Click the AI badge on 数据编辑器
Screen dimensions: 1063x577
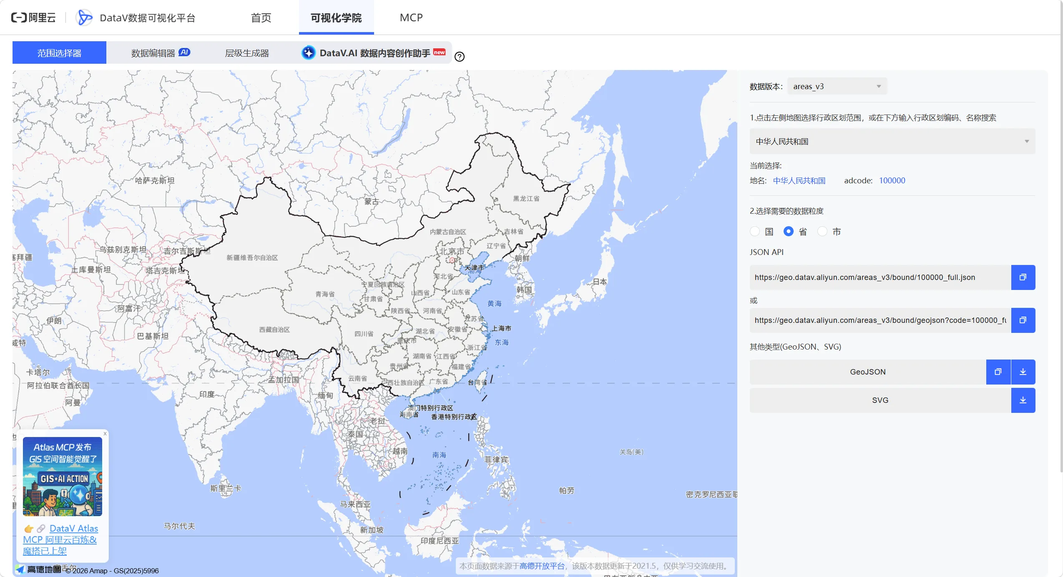(x=184, y=52)
